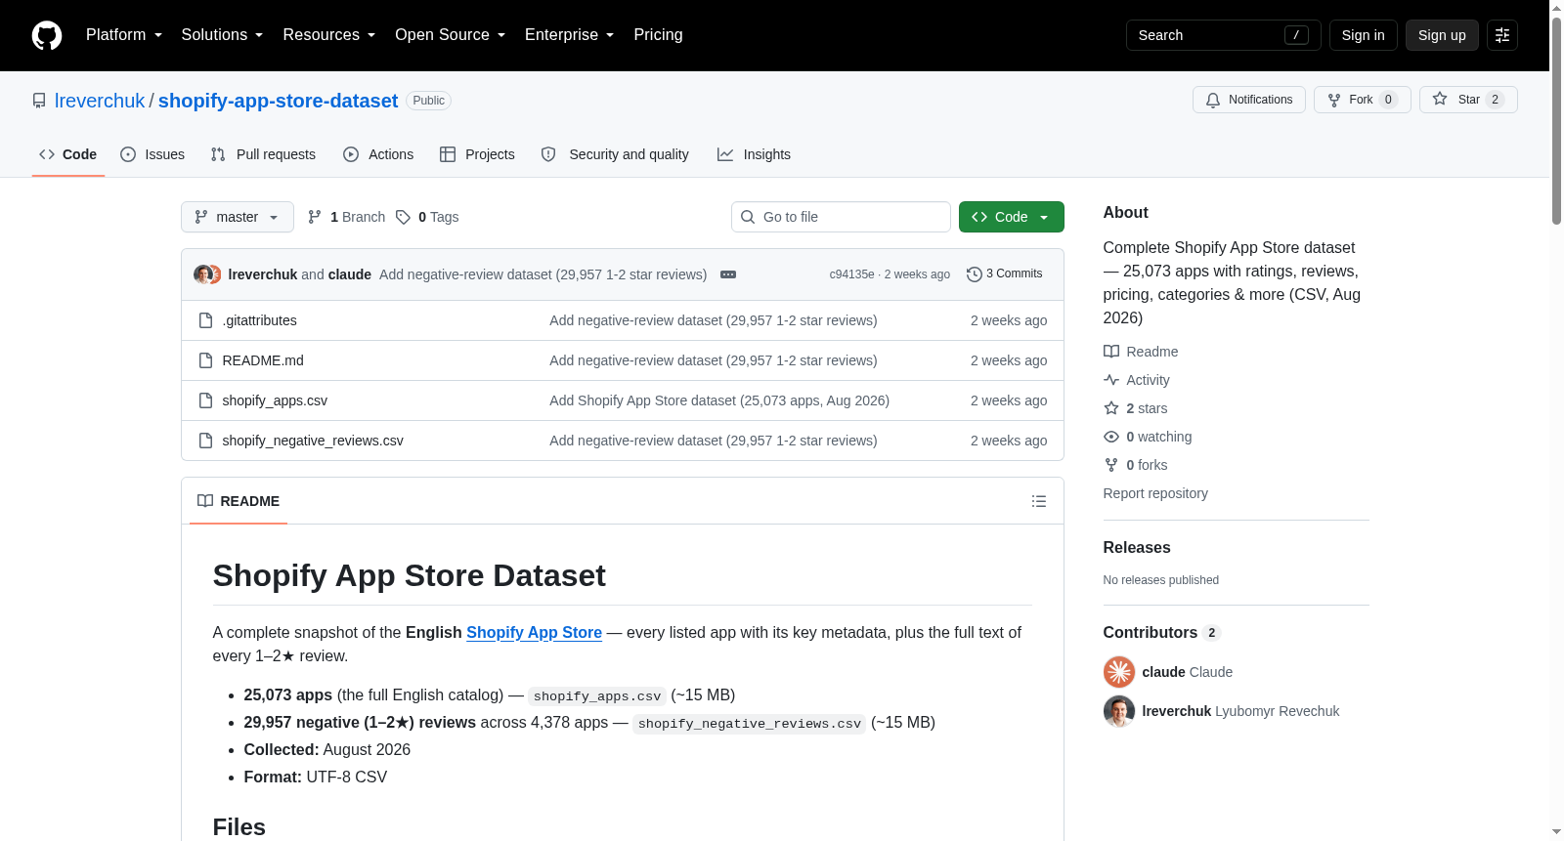Click file icon beside .gitattributes
This screenshot has height=841, width=1564.
pos(205,320)
